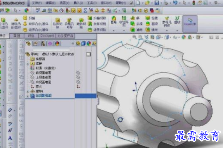Open the 插入 (Insert) menu
223x148 pixels.
point(78,3)
